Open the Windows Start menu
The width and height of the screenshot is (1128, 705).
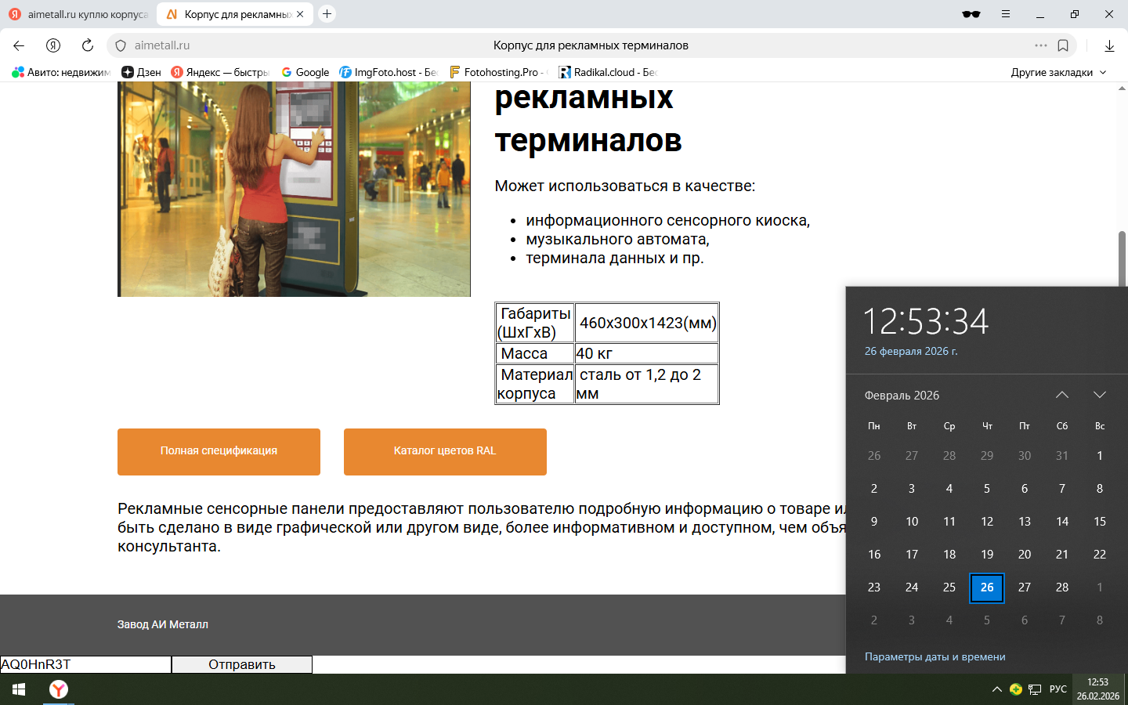[19, 689]
